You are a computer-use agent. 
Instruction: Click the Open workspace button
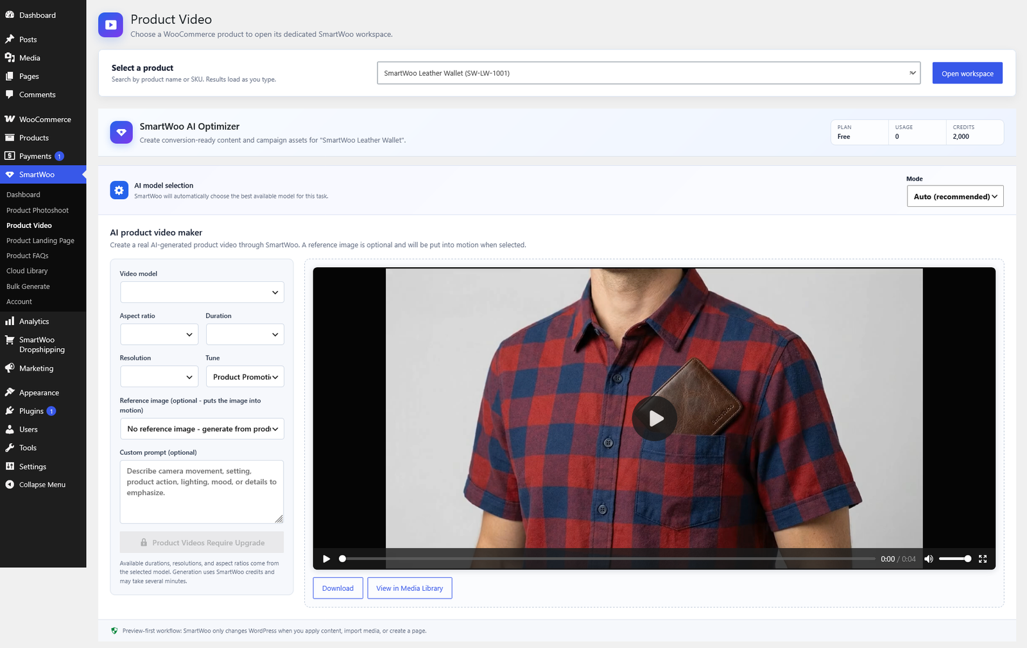[x=967, y=73]
